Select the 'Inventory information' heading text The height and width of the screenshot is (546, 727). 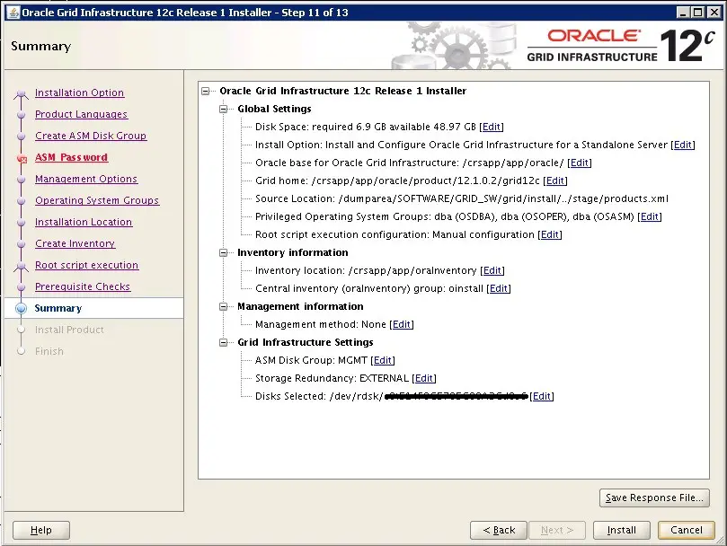[293, 252]
